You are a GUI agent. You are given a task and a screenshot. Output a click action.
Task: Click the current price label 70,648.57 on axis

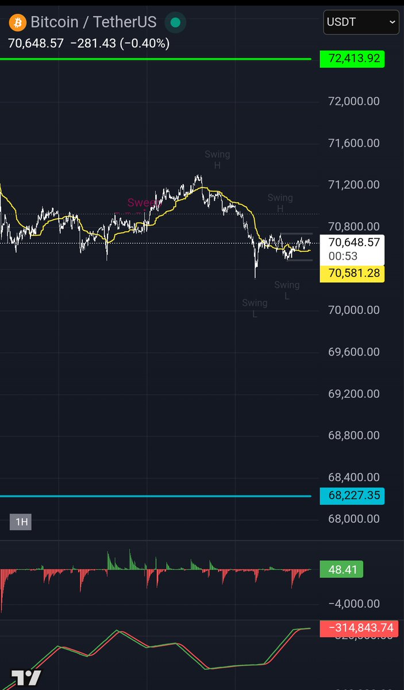[x=354, y=243]
